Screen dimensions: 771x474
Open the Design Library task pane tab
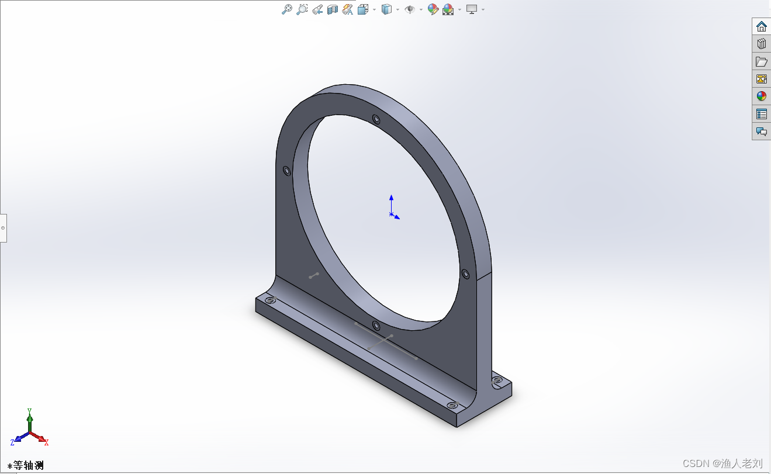761,44
